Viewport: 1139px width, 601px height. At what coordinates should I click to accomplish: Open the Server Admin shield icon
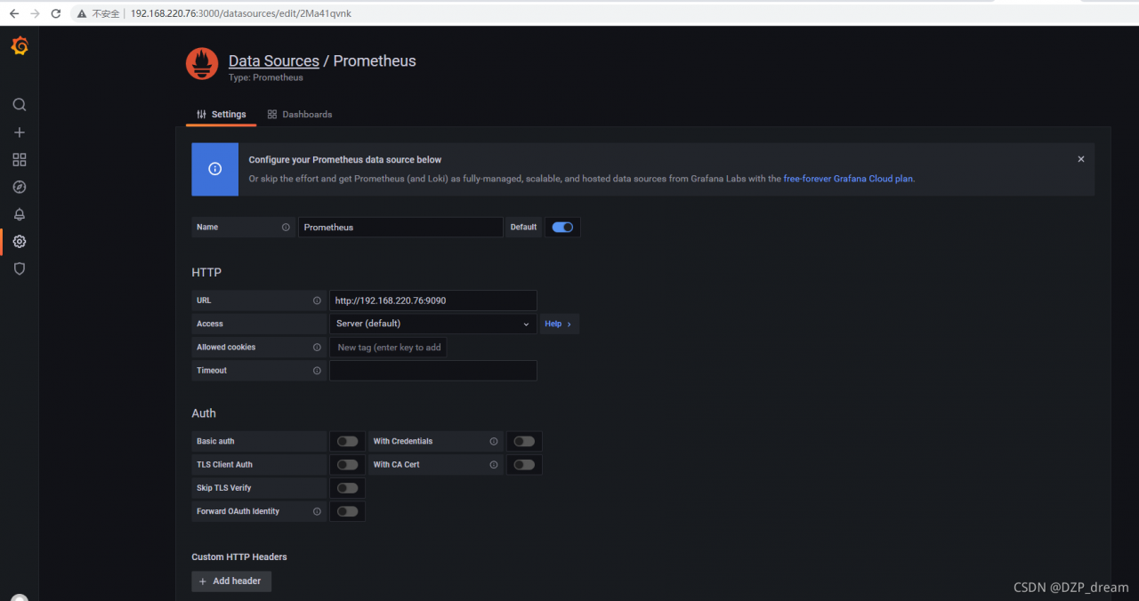20,268
